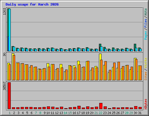
Task: Select green weekend day 22 label
Action: pos(100,113)
